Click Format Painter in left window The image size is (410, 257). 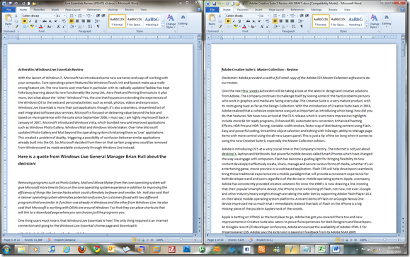pyautogui.click(x=16, y=26)
